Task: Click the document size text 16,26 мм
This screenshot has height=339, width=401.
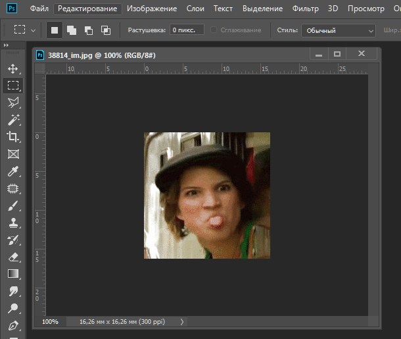Action: [122, 322]
